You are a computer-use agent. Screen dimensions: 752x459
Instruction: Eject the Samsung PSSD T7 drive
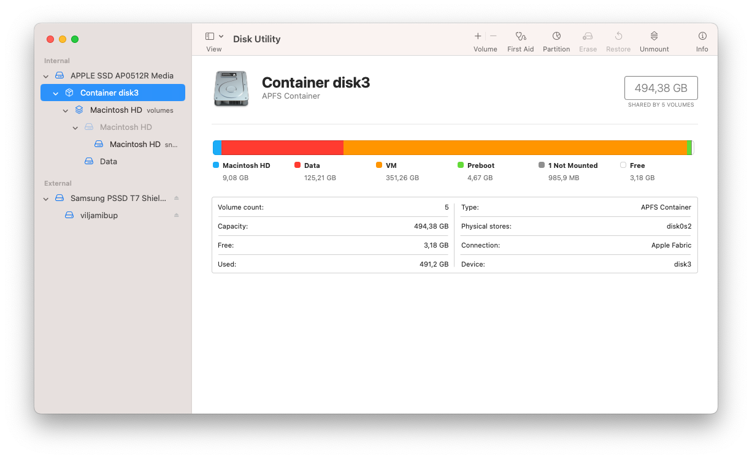pos(177,198)
